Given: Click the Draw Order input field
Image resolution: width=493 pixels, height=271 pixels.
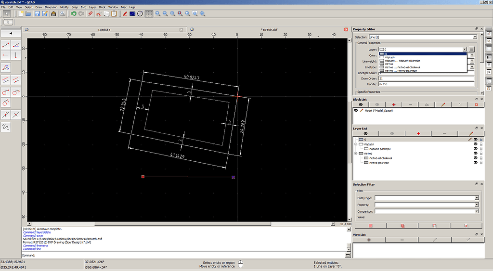Looking at the screenshot, I should [427, 78].
